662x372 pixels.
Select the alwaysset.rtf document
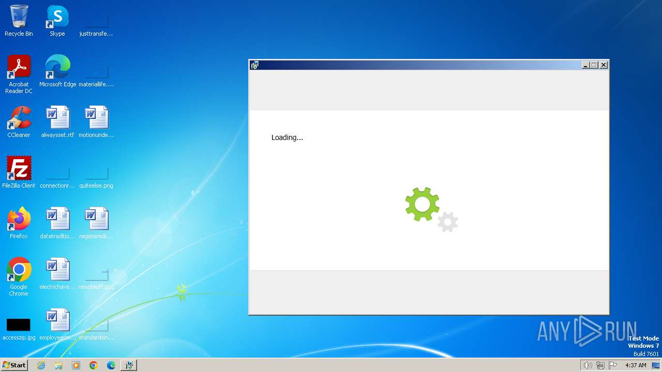point(57,122)
